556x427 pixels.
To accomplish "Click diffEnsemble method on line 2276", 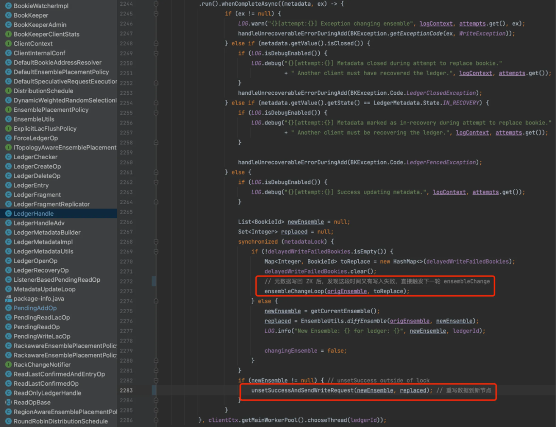I will (367, 321).
